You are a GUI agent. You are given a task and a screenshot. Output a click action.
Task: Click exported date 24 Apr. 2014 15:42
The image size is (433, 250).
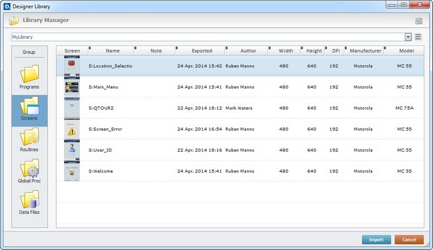coord(199,66)
